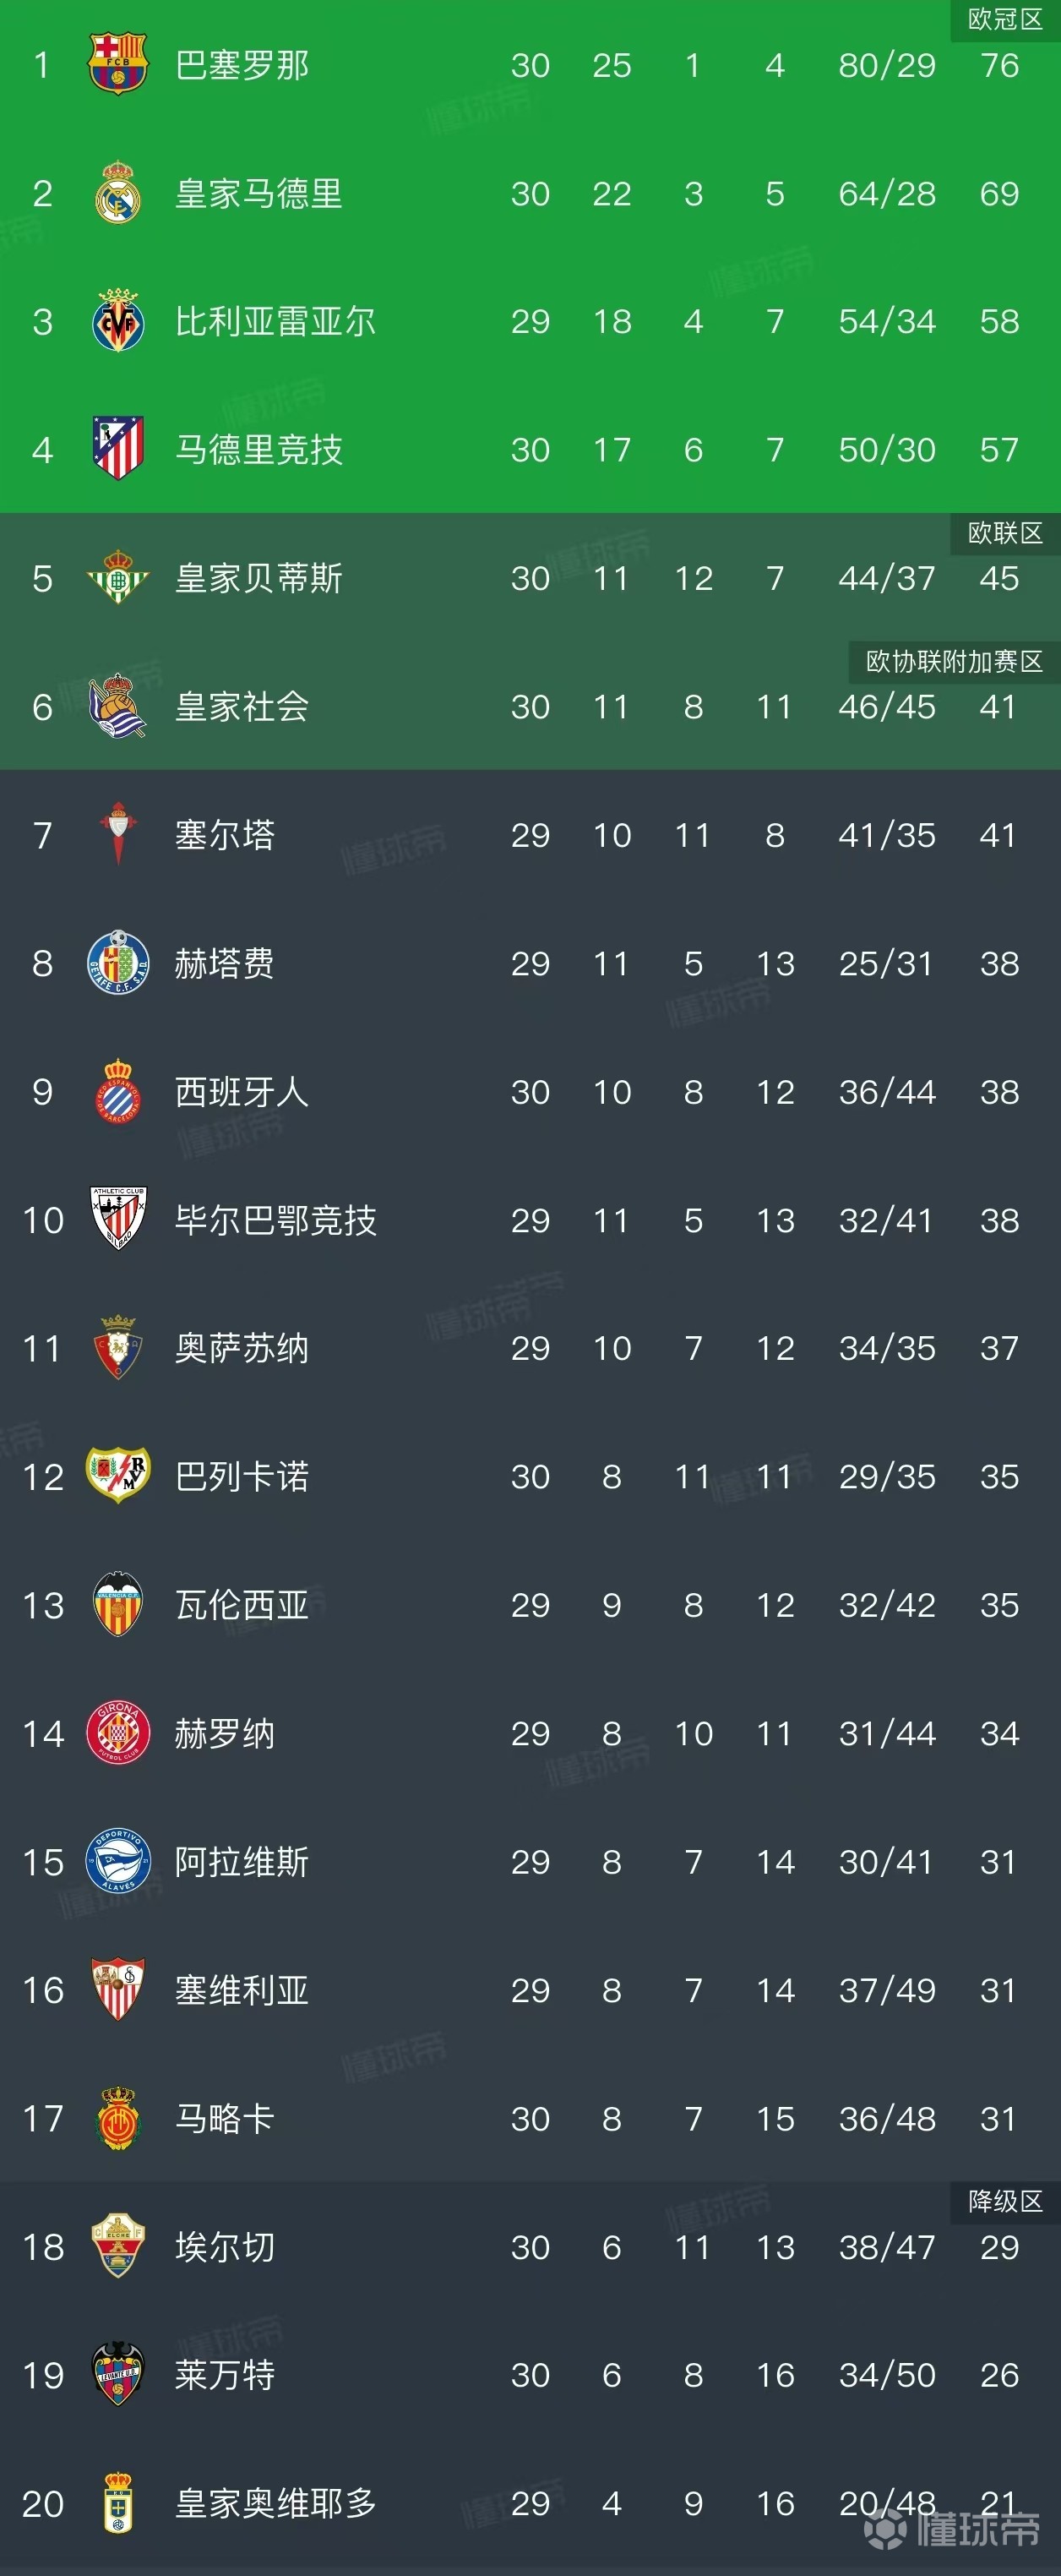The image size is (1061, 2576).
Task: Open the Girona red crest
Action: point(118,1733)
